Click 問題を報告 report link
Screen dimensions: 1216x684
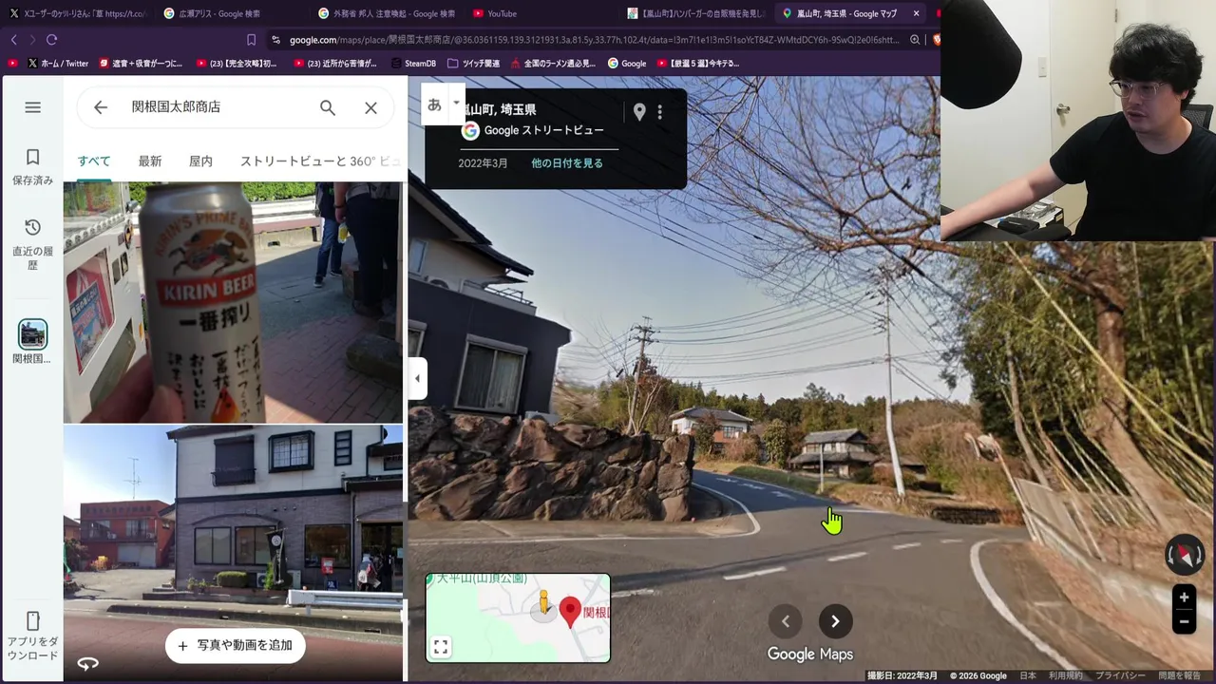pos(1179,675)
